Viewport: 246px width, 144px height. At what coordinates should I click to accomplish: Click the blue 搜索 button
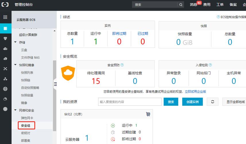point(171,102)
